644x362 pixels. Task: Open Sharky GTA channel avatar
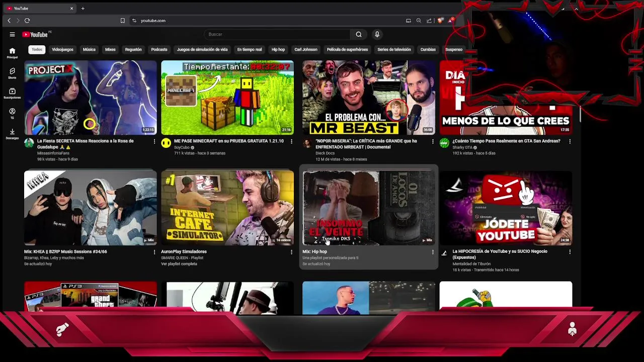444,143
